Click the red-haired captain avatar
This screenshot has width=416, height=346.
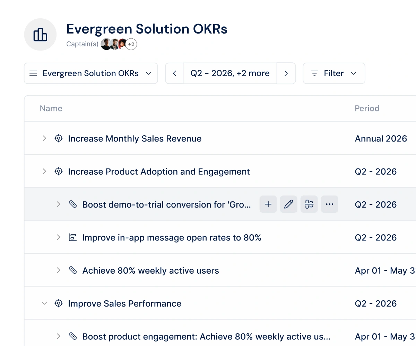[122, 44]
